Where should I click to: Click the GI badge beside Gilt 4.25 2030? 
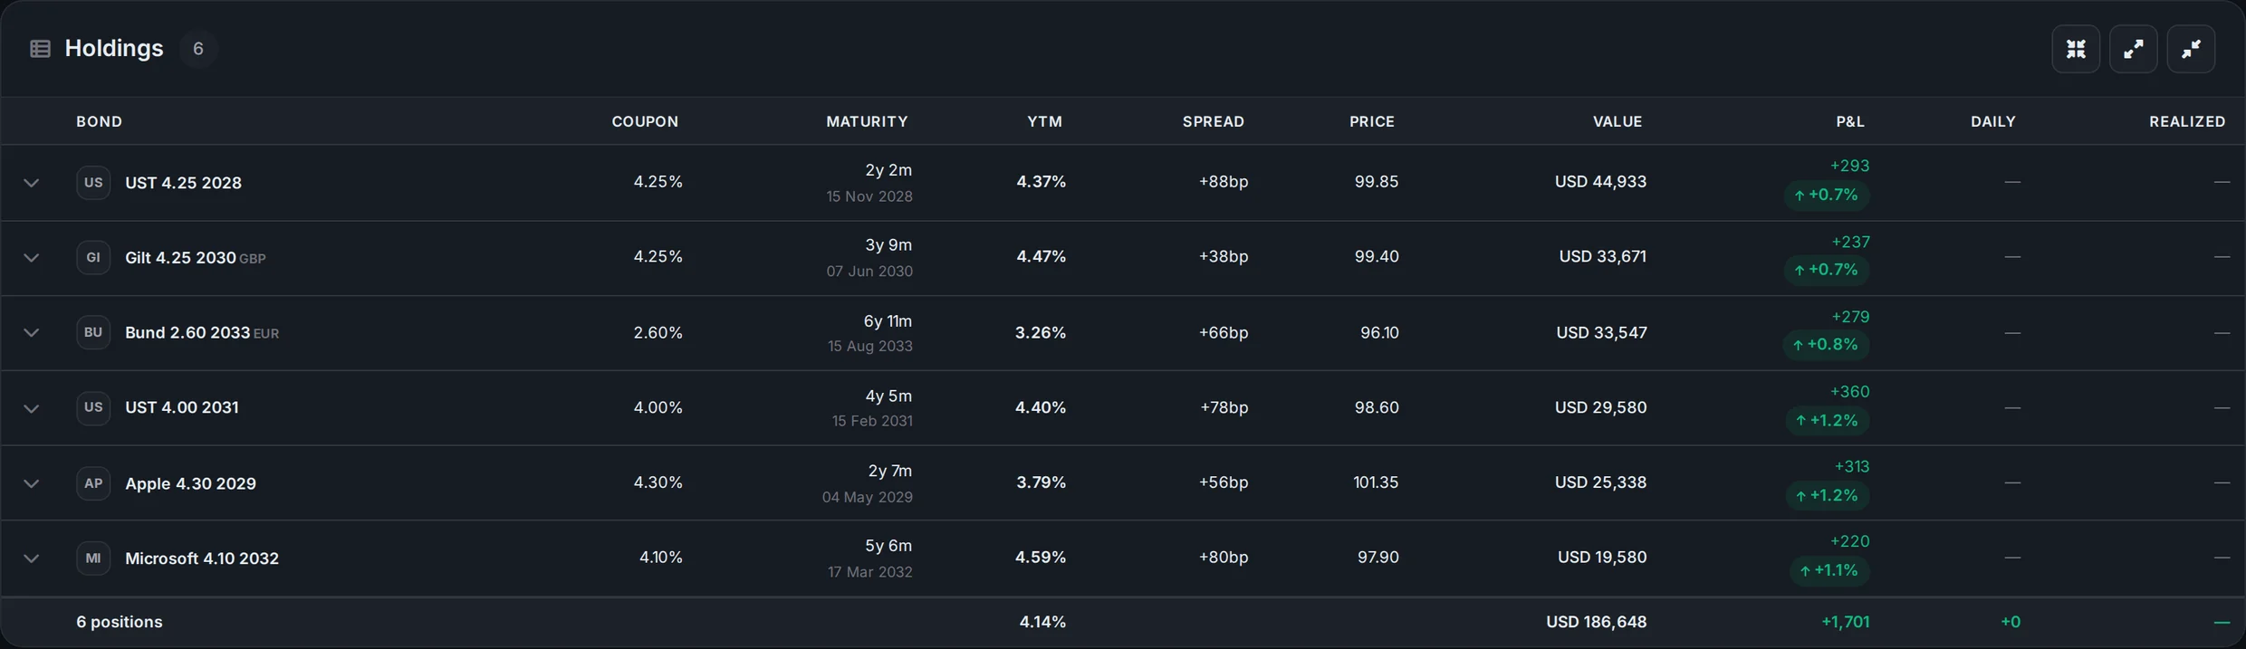(x=93, y=257)
